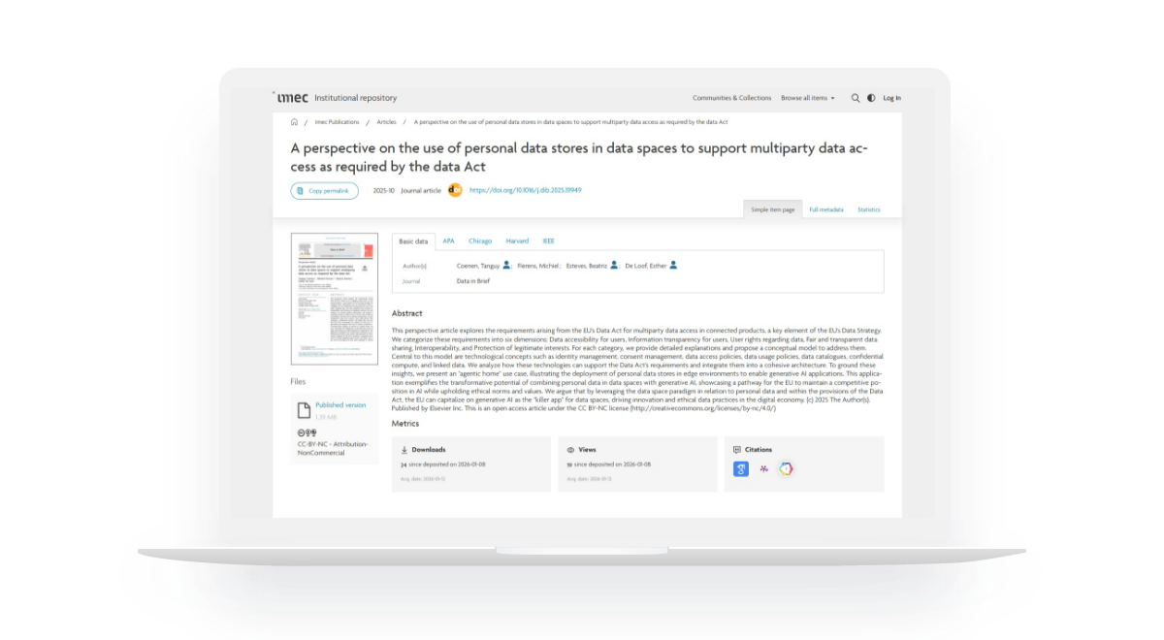The height and width of the screenshot is (640, 1164).
Task: Open the doi.org article link
Action: click(x=525, y=190)
